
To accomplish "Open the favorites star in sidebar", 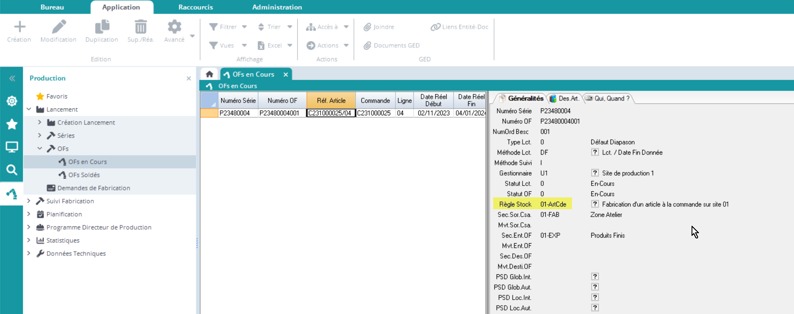I will pyautogui.click(x=12, y=124).
